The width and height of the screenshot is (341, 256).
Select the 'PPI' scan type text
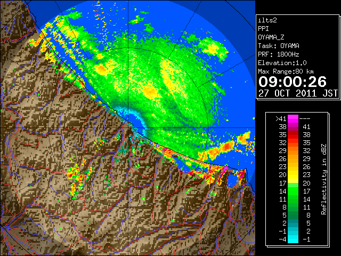tap(263, 29)
